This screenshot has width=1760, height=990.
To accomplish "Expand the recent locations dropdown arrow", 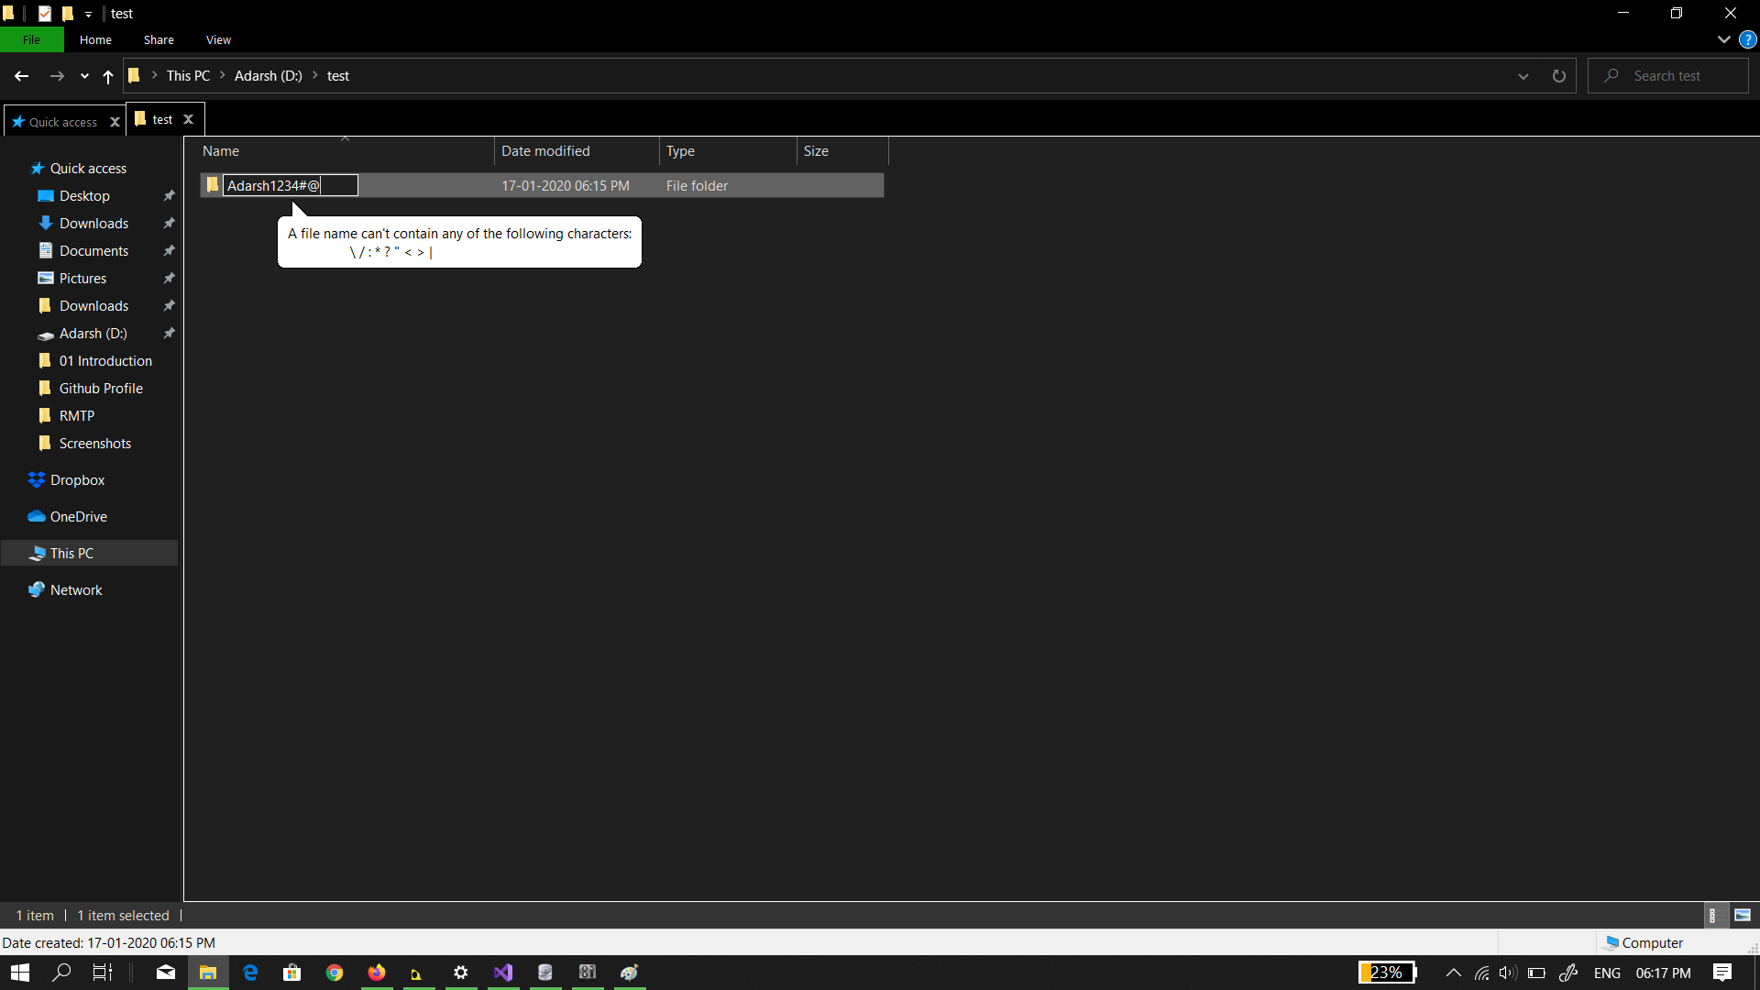I will pyautogui.click(x=83, y=76).
